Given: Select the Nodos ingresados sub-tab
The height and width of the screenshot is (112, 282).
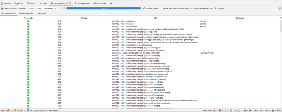Looking at the screenshot, I should (27, 13).
